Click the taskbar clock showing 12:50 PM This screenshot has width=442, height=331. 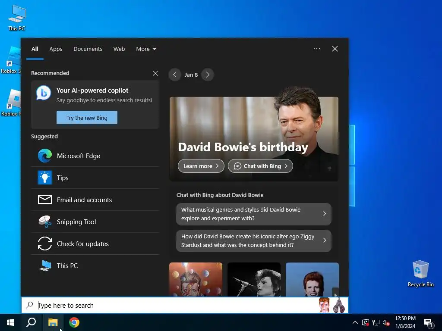click(x=405, y=322)
